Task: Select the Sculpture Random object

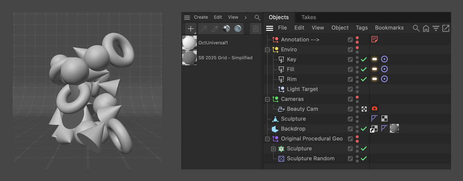Action: point(310,158)
